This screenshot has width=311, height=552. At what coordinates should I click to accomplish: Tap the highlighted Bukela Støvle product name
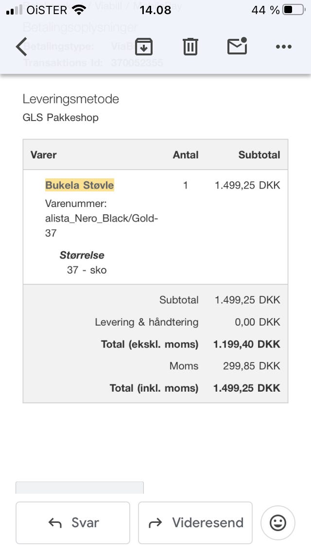[x=80, y=185]
